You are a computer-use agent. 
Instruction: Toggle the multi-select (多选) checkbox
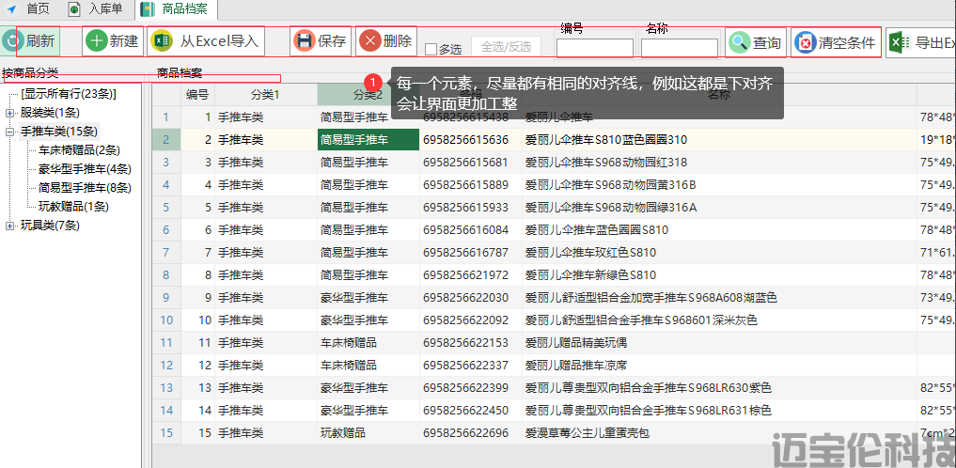(431, 49)
